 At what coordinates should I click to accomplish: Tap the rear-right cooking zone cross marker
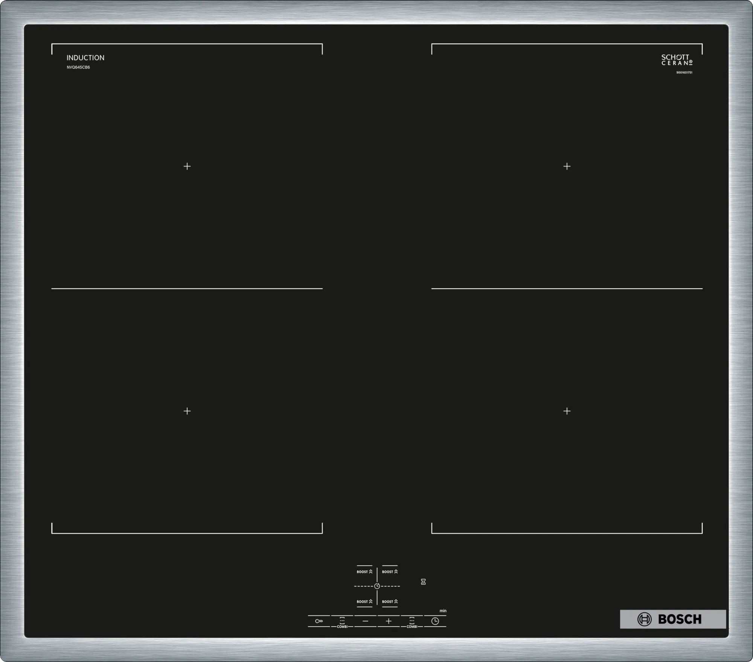(x=567, y=166)
